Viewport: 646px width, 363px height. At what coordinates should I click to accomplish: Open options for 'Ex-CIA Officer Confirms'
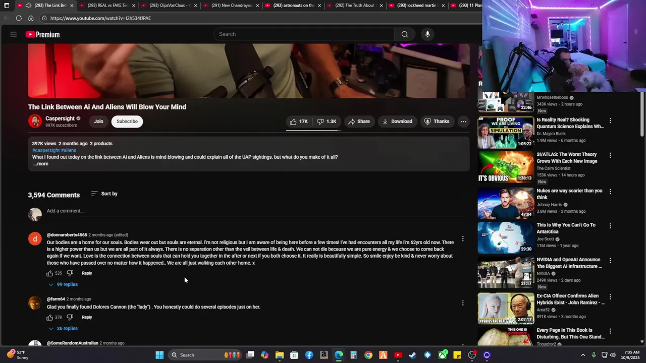610,297
